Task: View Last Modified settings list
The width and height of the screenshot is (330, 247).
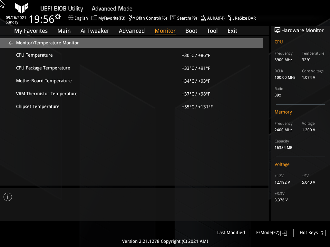Action: pos(231,233)
